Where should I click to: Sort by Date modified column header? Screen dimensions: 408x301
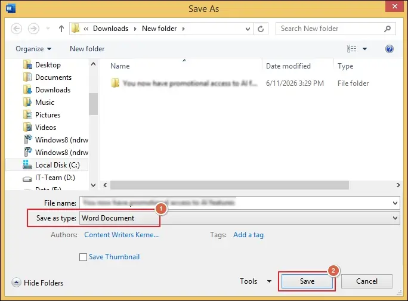288,66
